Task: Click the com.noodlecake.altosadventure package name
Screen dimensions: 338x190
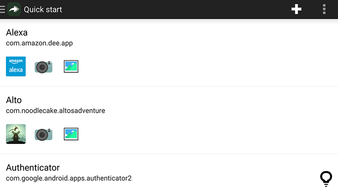Action: tap(55, 111)
